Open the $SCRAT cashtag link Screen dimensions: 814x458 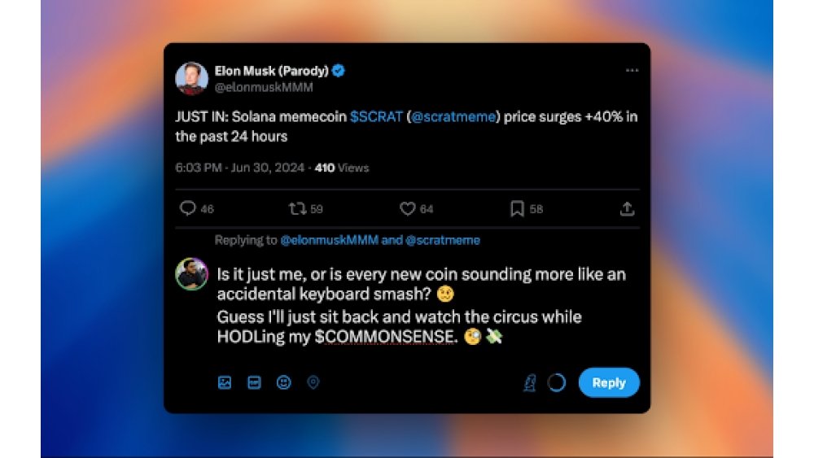click(x=376, y=116)
